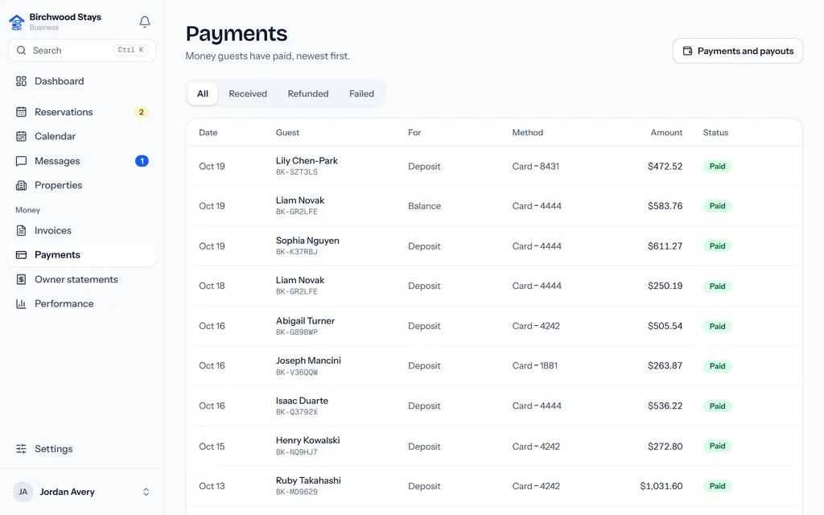Click the Properties building icon
Viewport: 824px width, 515px height.
click(x=21, y=185)
